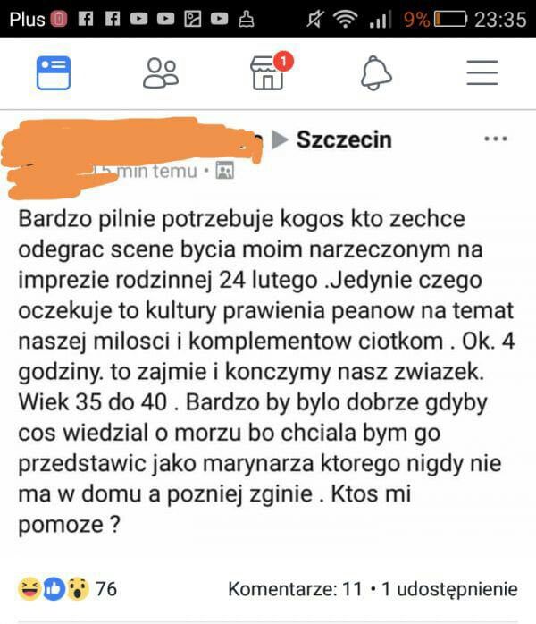Open the News Feed tab icon

[x=54, y=73]
